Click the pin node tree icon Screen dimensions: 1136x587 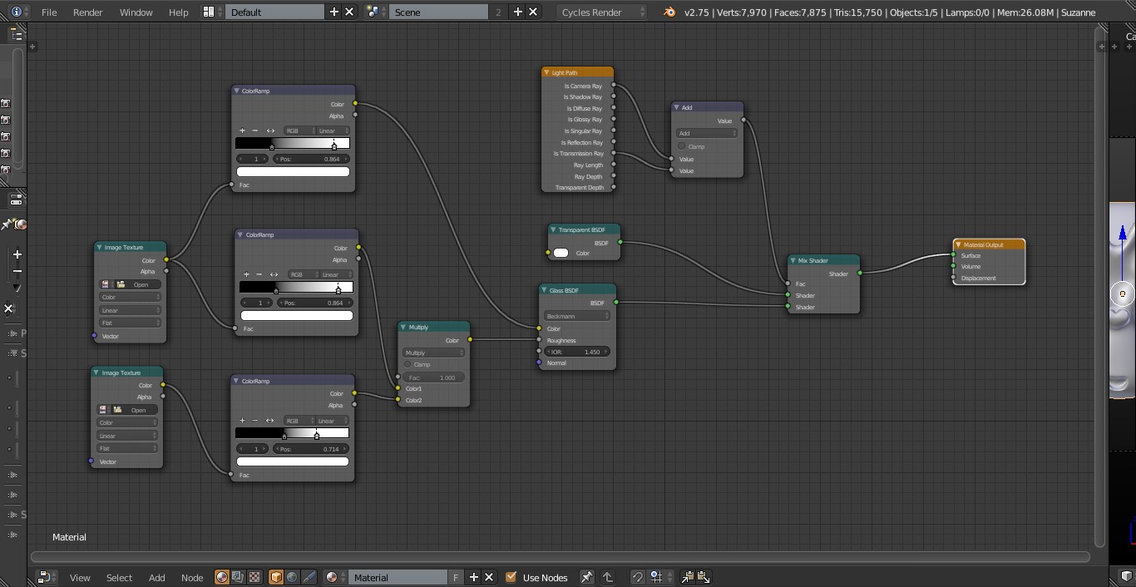(586, 577)
